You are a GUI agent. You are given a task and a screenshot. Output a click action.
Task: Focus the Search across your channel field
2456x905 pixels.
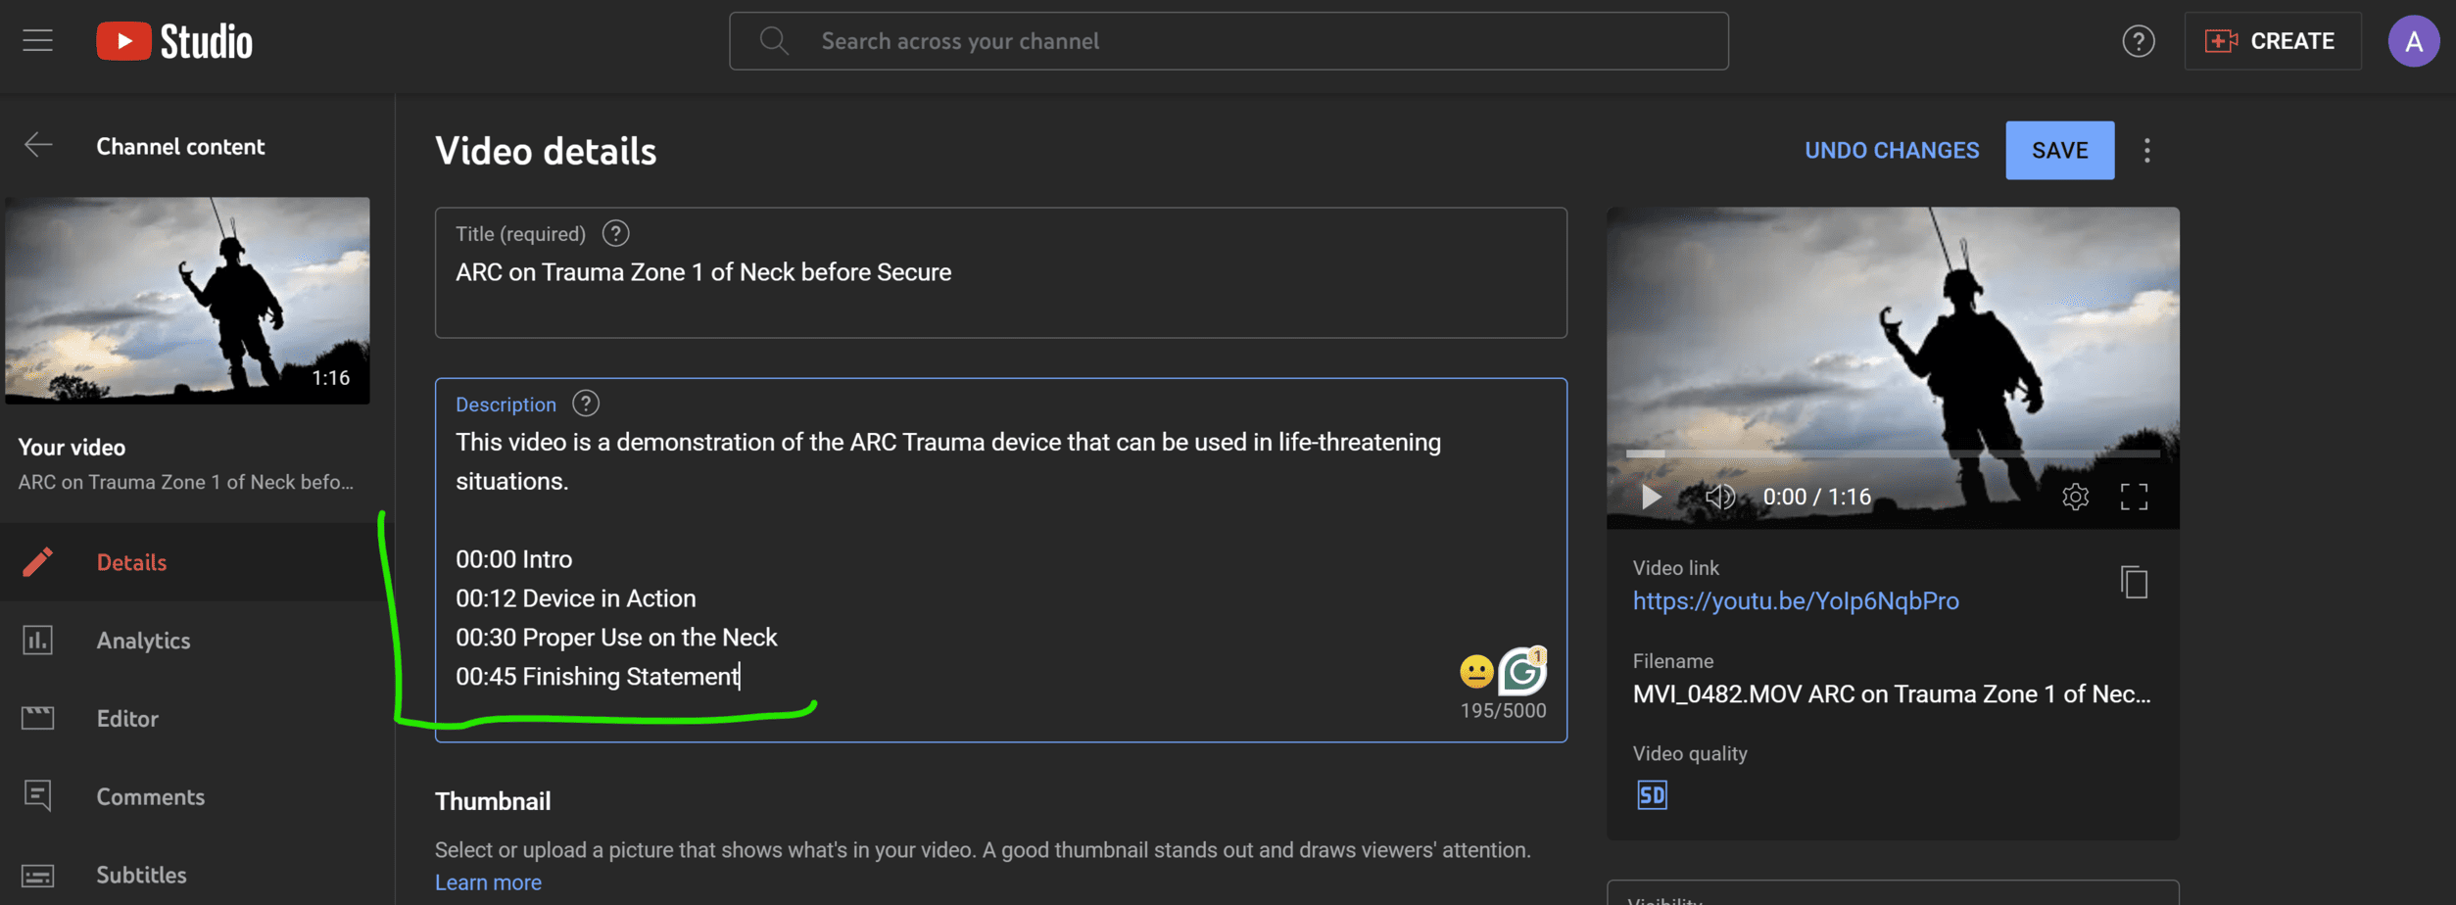(x=1228, y=41)
